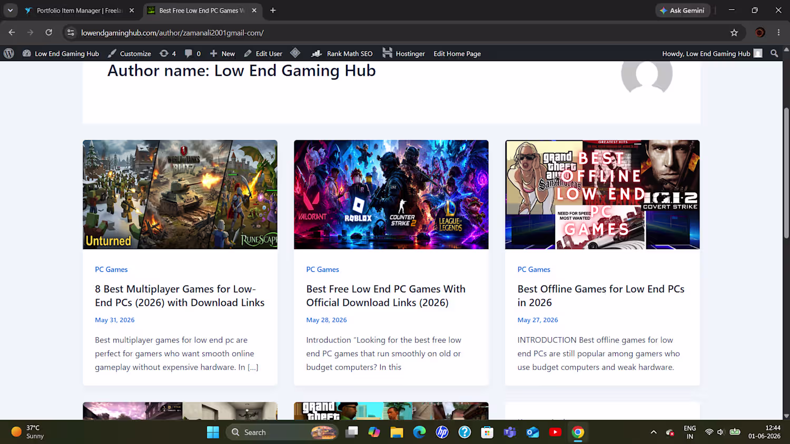Reload the current page
This screenshot has height=444, width=790.
point(48,33)
